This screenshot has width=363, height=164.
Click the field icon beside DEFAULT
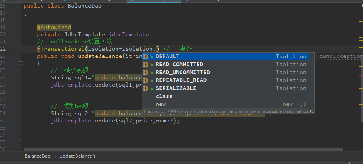point(145,57)
